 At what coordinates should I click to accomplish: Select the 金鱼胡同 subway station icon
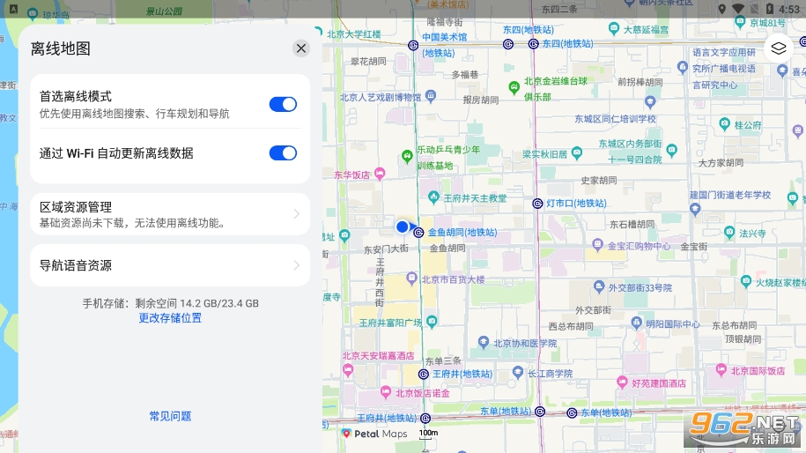pyautogui.click(x=419, y=233)
